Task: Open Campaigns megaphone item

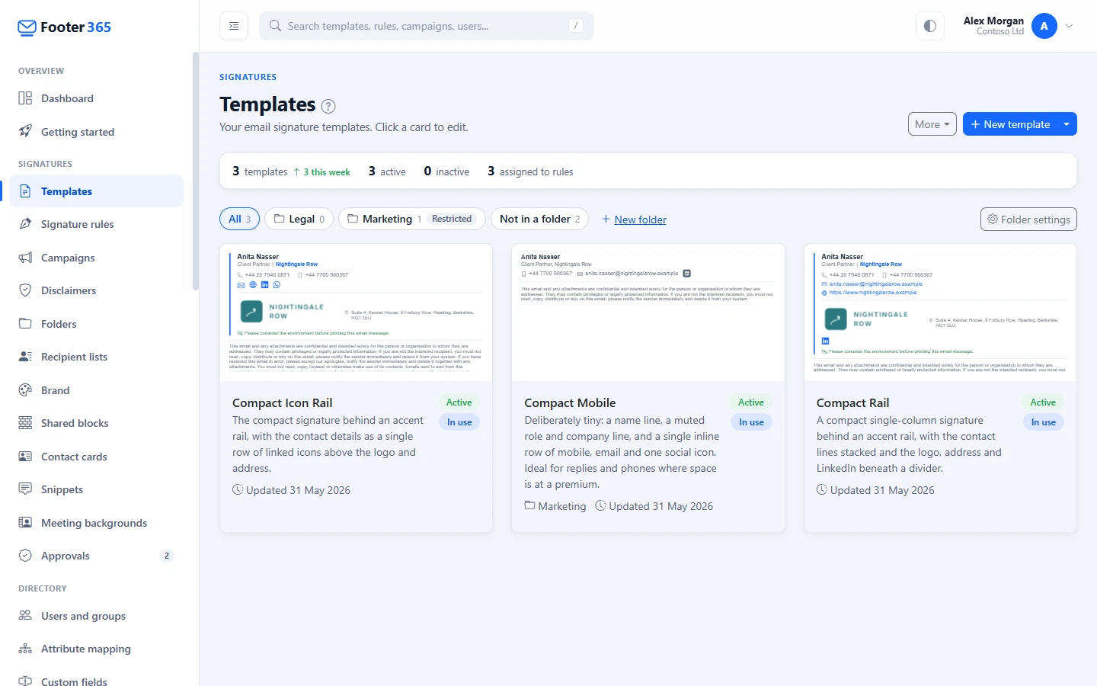Action: [95, 258]
